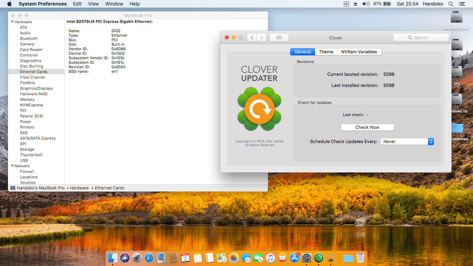Click the Sat 20.54 clock
473x266 pixels.
[x=408, y=4]
